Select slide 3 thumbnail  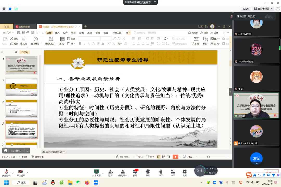(21, 109)
